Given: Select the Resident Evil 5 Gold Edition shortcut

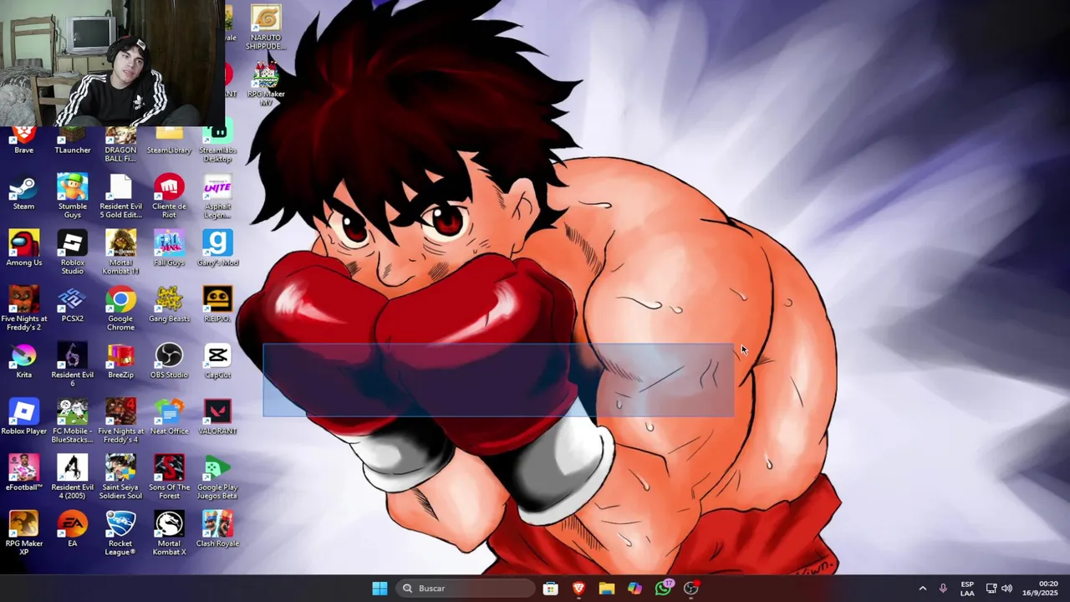Looking at the screenshot, I should click(x=120, y=196).
